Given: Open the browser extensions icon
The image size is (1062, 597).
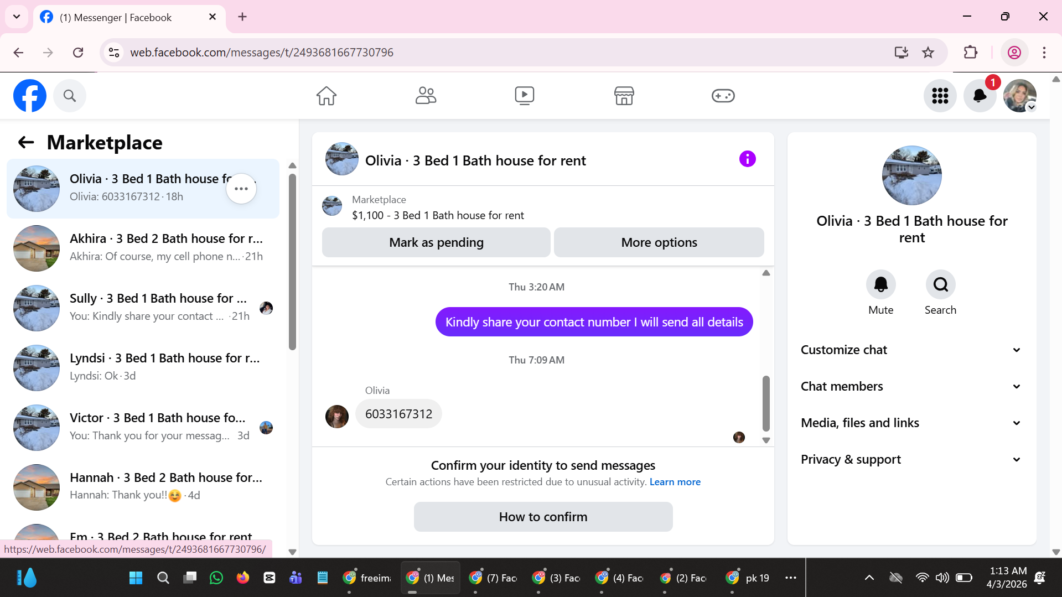Looking at the screenshot, I should 971,53.
